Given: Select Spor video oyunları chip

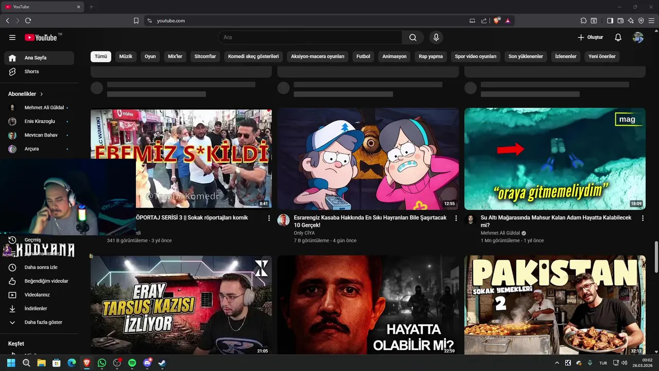Looking at the screenshot, I should pyautogui.click(x=476, y=57).
